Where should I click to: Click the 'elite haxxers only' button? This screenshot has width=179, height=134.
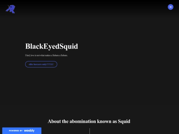point(41,64)
